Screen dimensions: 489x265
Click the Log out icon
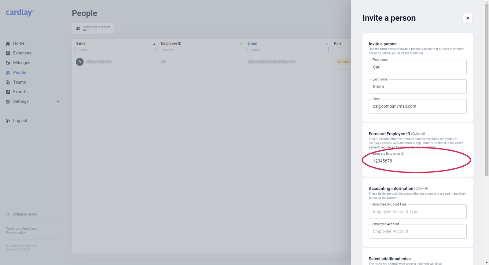click(x=8, y=121)
